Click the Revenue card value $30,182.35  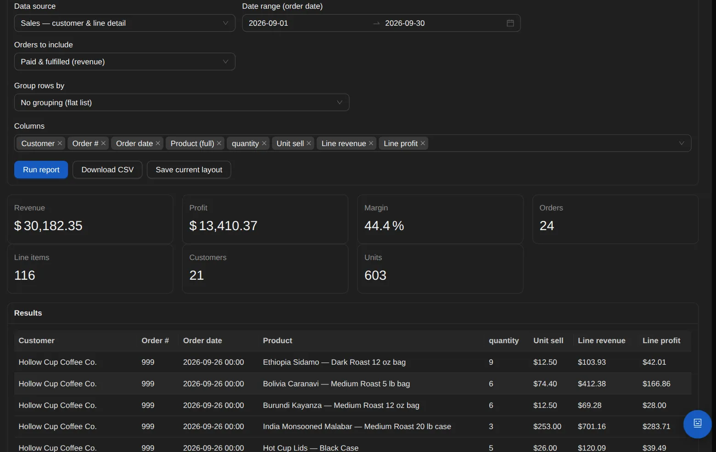coord(48,226)
